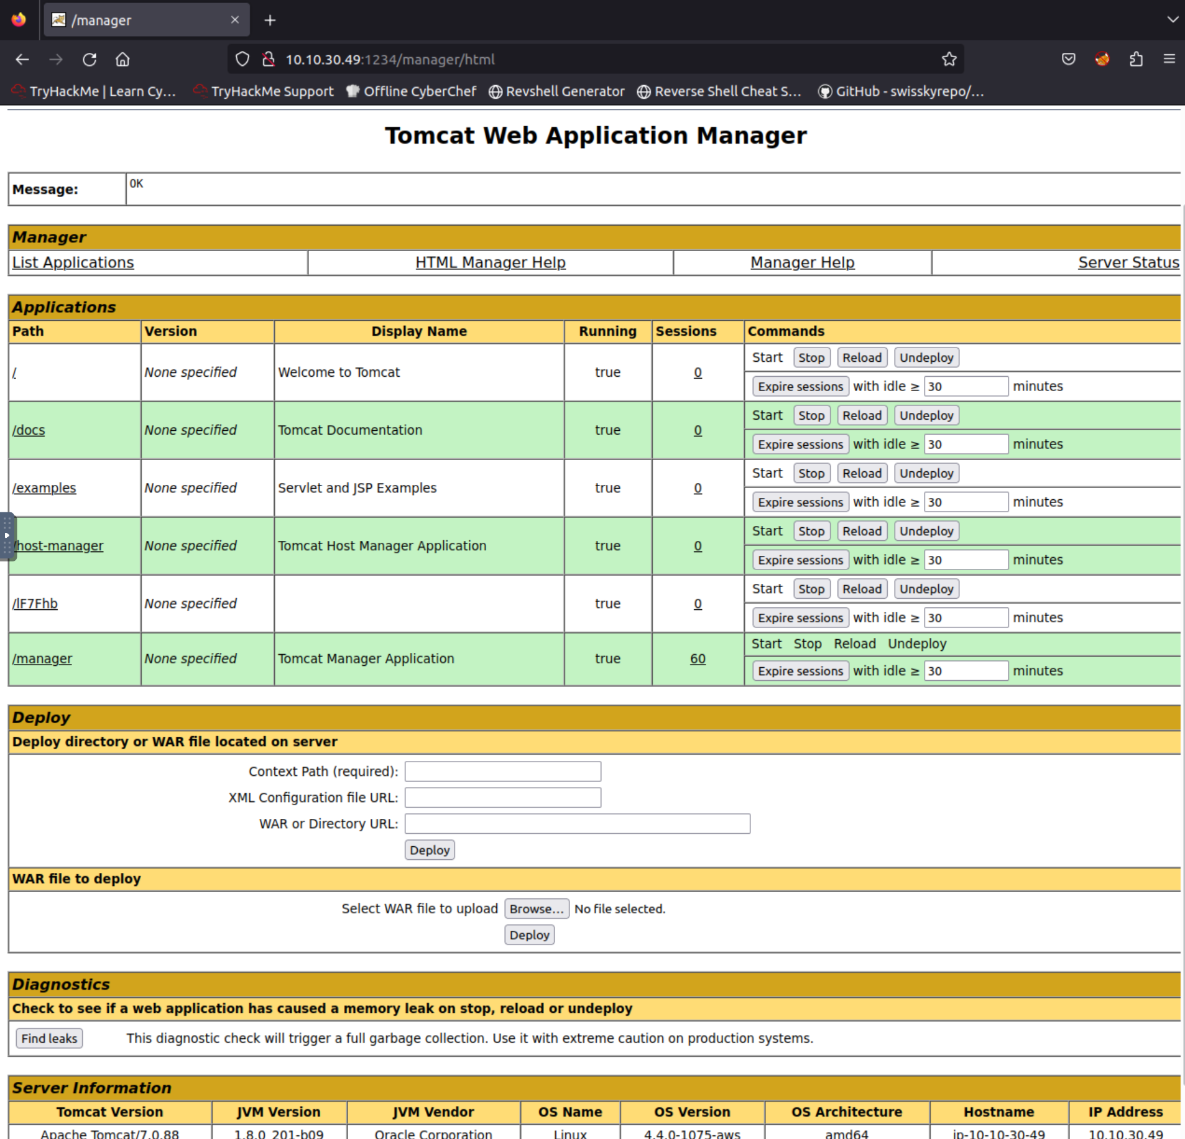The image size is (1185, 1139).
Task: Undeploy the /IF7Fhb application
Action: coord(926,589)
